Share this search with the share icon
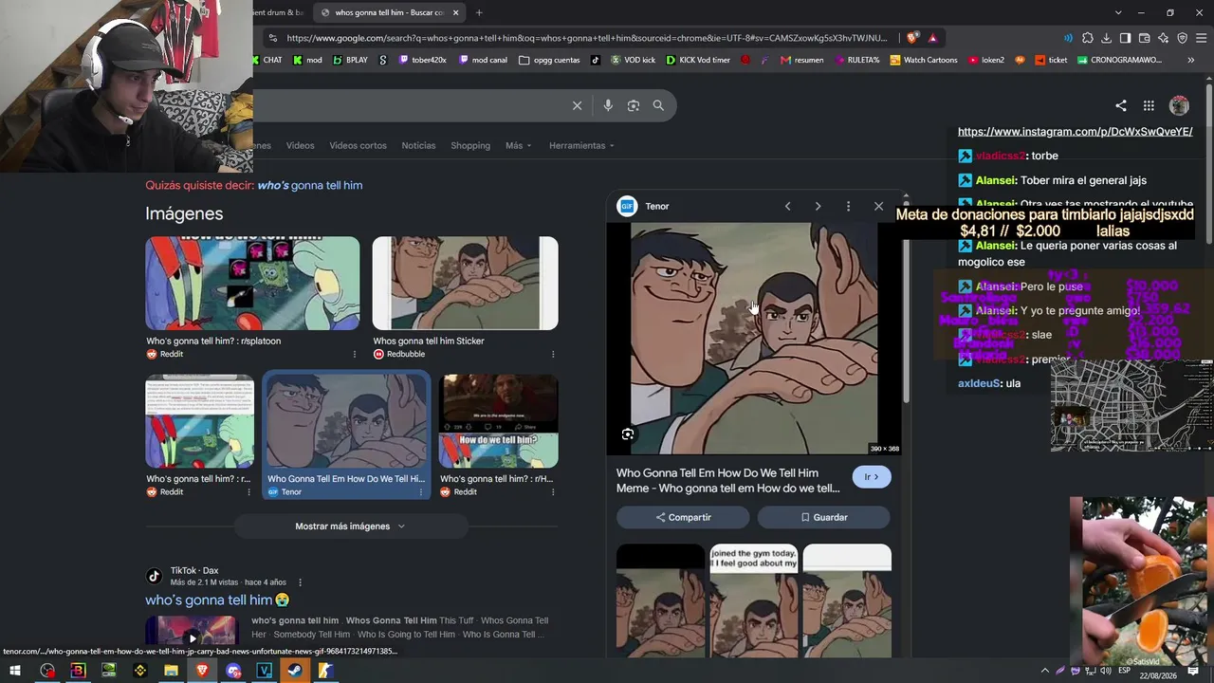The image size is (1214, 683). (1121, 105)
